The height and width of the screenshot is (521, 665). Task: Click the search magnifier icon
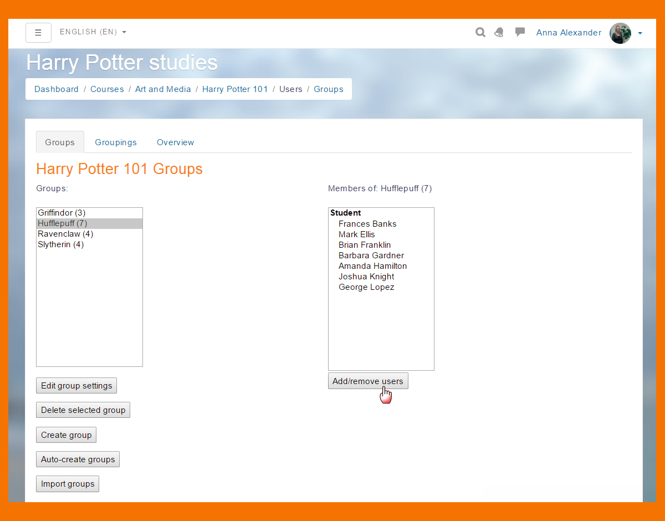click(x=480, y=32)
